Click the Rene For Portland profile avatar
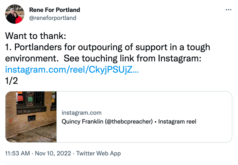 pos(15,14)
